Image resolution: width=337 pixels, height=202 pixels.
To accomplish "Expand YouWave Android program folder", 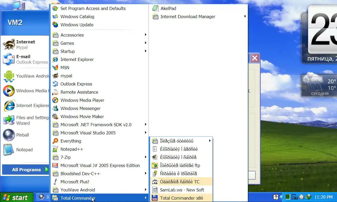I will pos(100,190).
